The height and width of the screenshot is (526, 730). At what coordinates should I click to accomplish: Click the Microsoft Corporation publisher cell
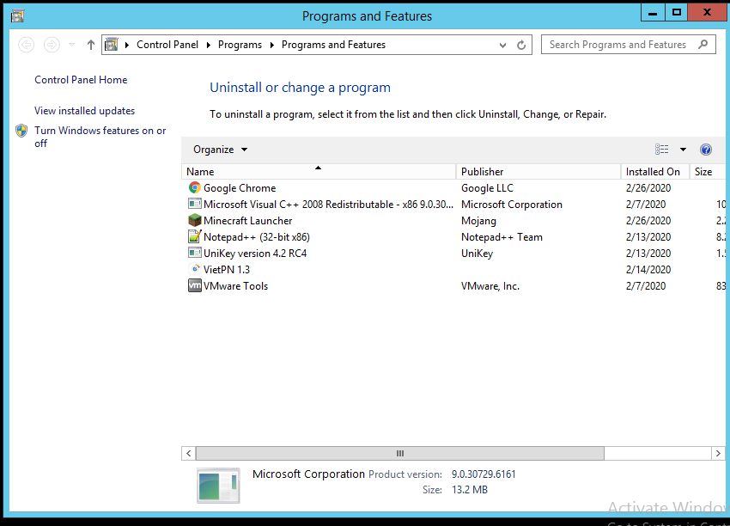tap(512, 204)
